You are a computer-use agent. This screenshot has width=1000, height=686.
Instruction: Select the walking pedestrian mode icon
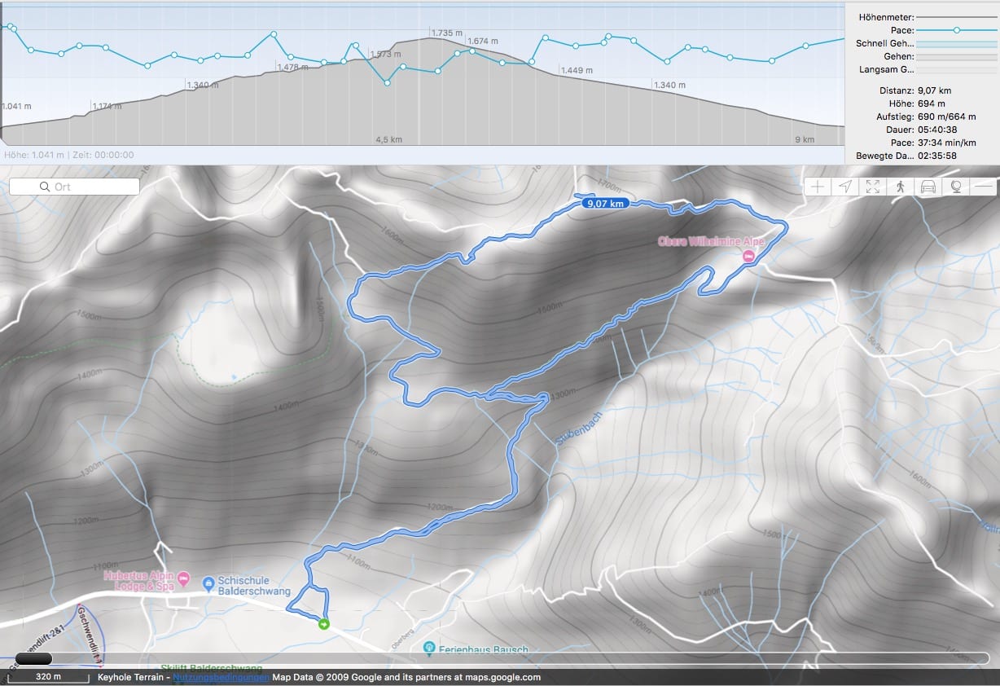point(901,187)
